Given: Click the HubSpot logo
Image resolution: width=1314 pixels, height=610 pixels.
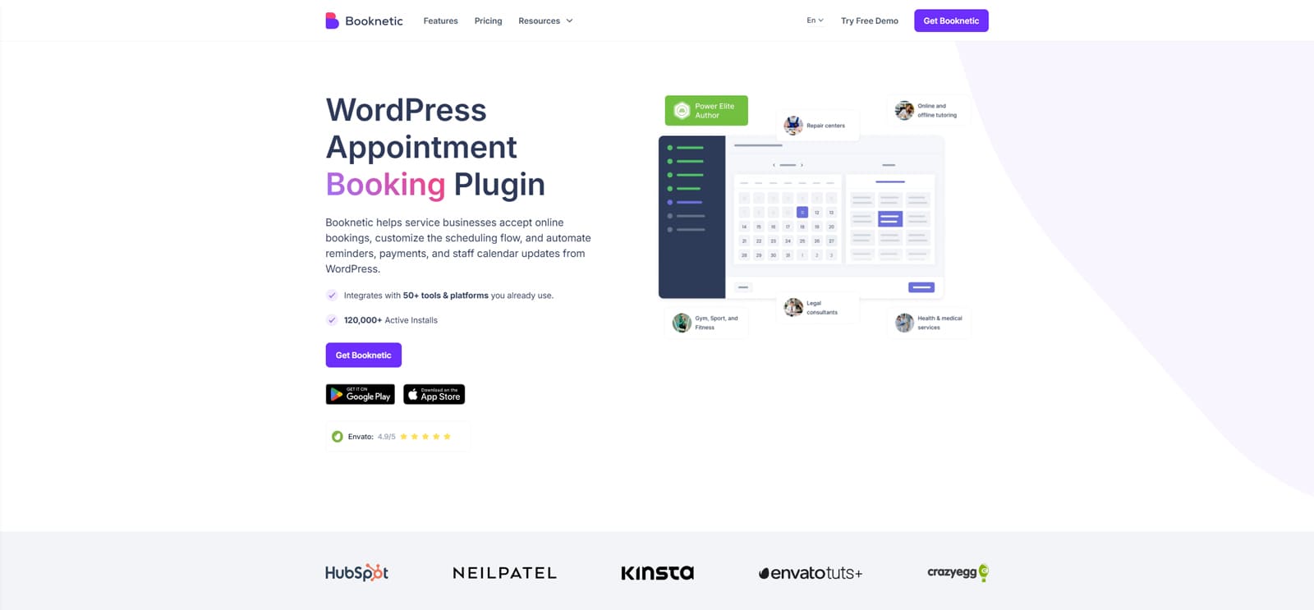Looking at the screenshot, I should [x=356, y=573].
